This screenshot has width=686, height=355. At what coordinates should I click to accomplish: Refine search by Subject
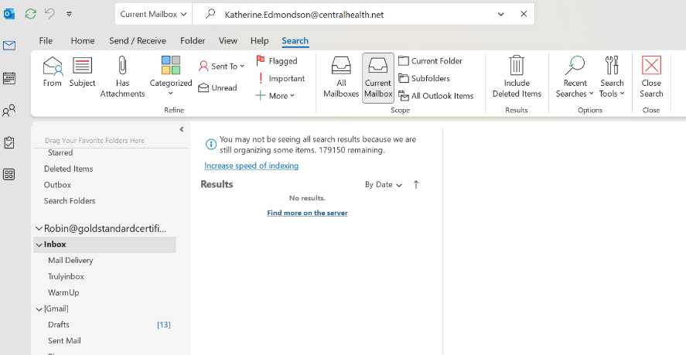[82, 71]
